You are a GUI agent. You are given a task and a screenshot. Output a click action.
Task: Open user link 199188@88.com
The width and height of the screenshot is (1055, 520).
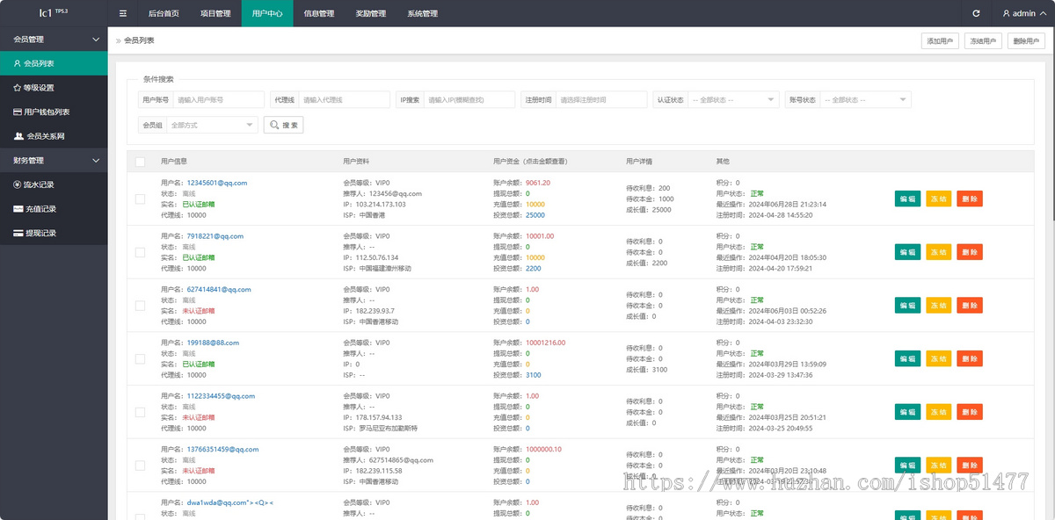(213, 343)
